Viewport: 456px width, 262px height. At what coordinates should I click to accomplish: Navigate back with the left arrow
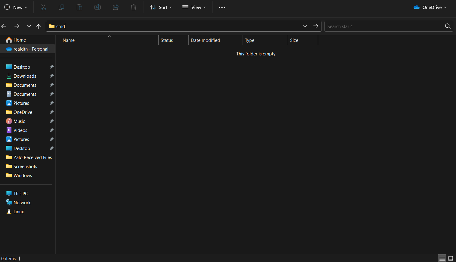4,26
